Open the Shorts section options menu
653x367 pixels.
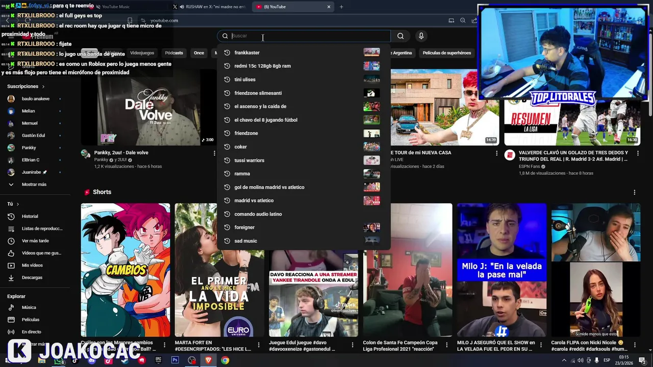635,192
